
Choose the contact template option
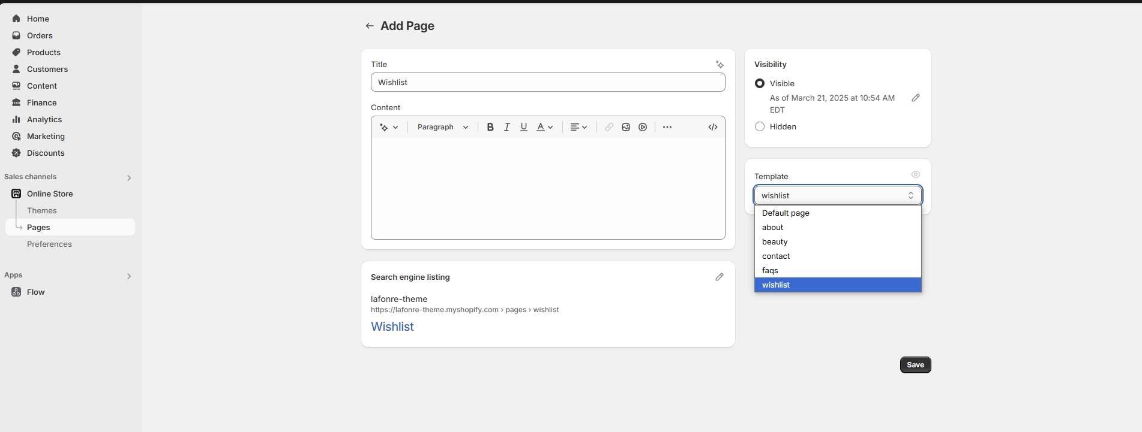[x=776, y=256]
